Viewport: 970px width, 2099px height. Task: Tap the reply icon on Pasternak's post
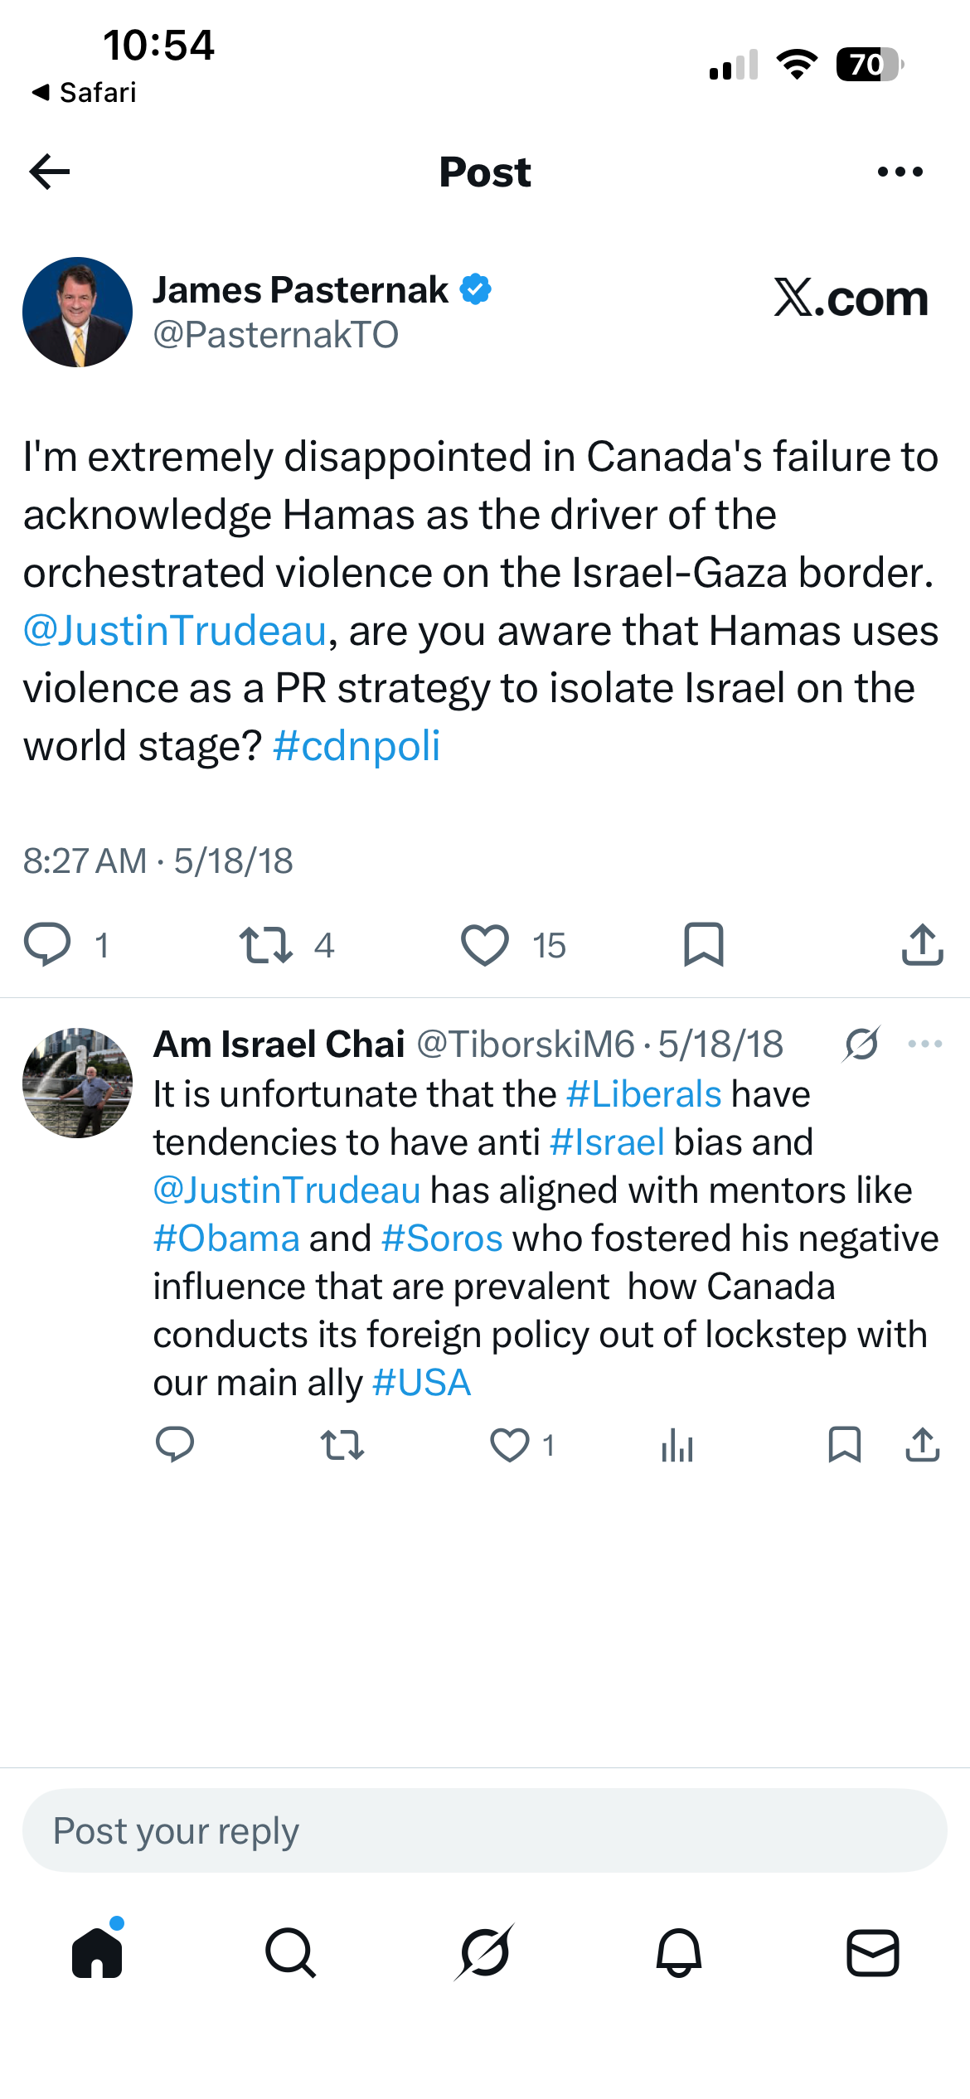pyautogui.click(x=47, y=944)
